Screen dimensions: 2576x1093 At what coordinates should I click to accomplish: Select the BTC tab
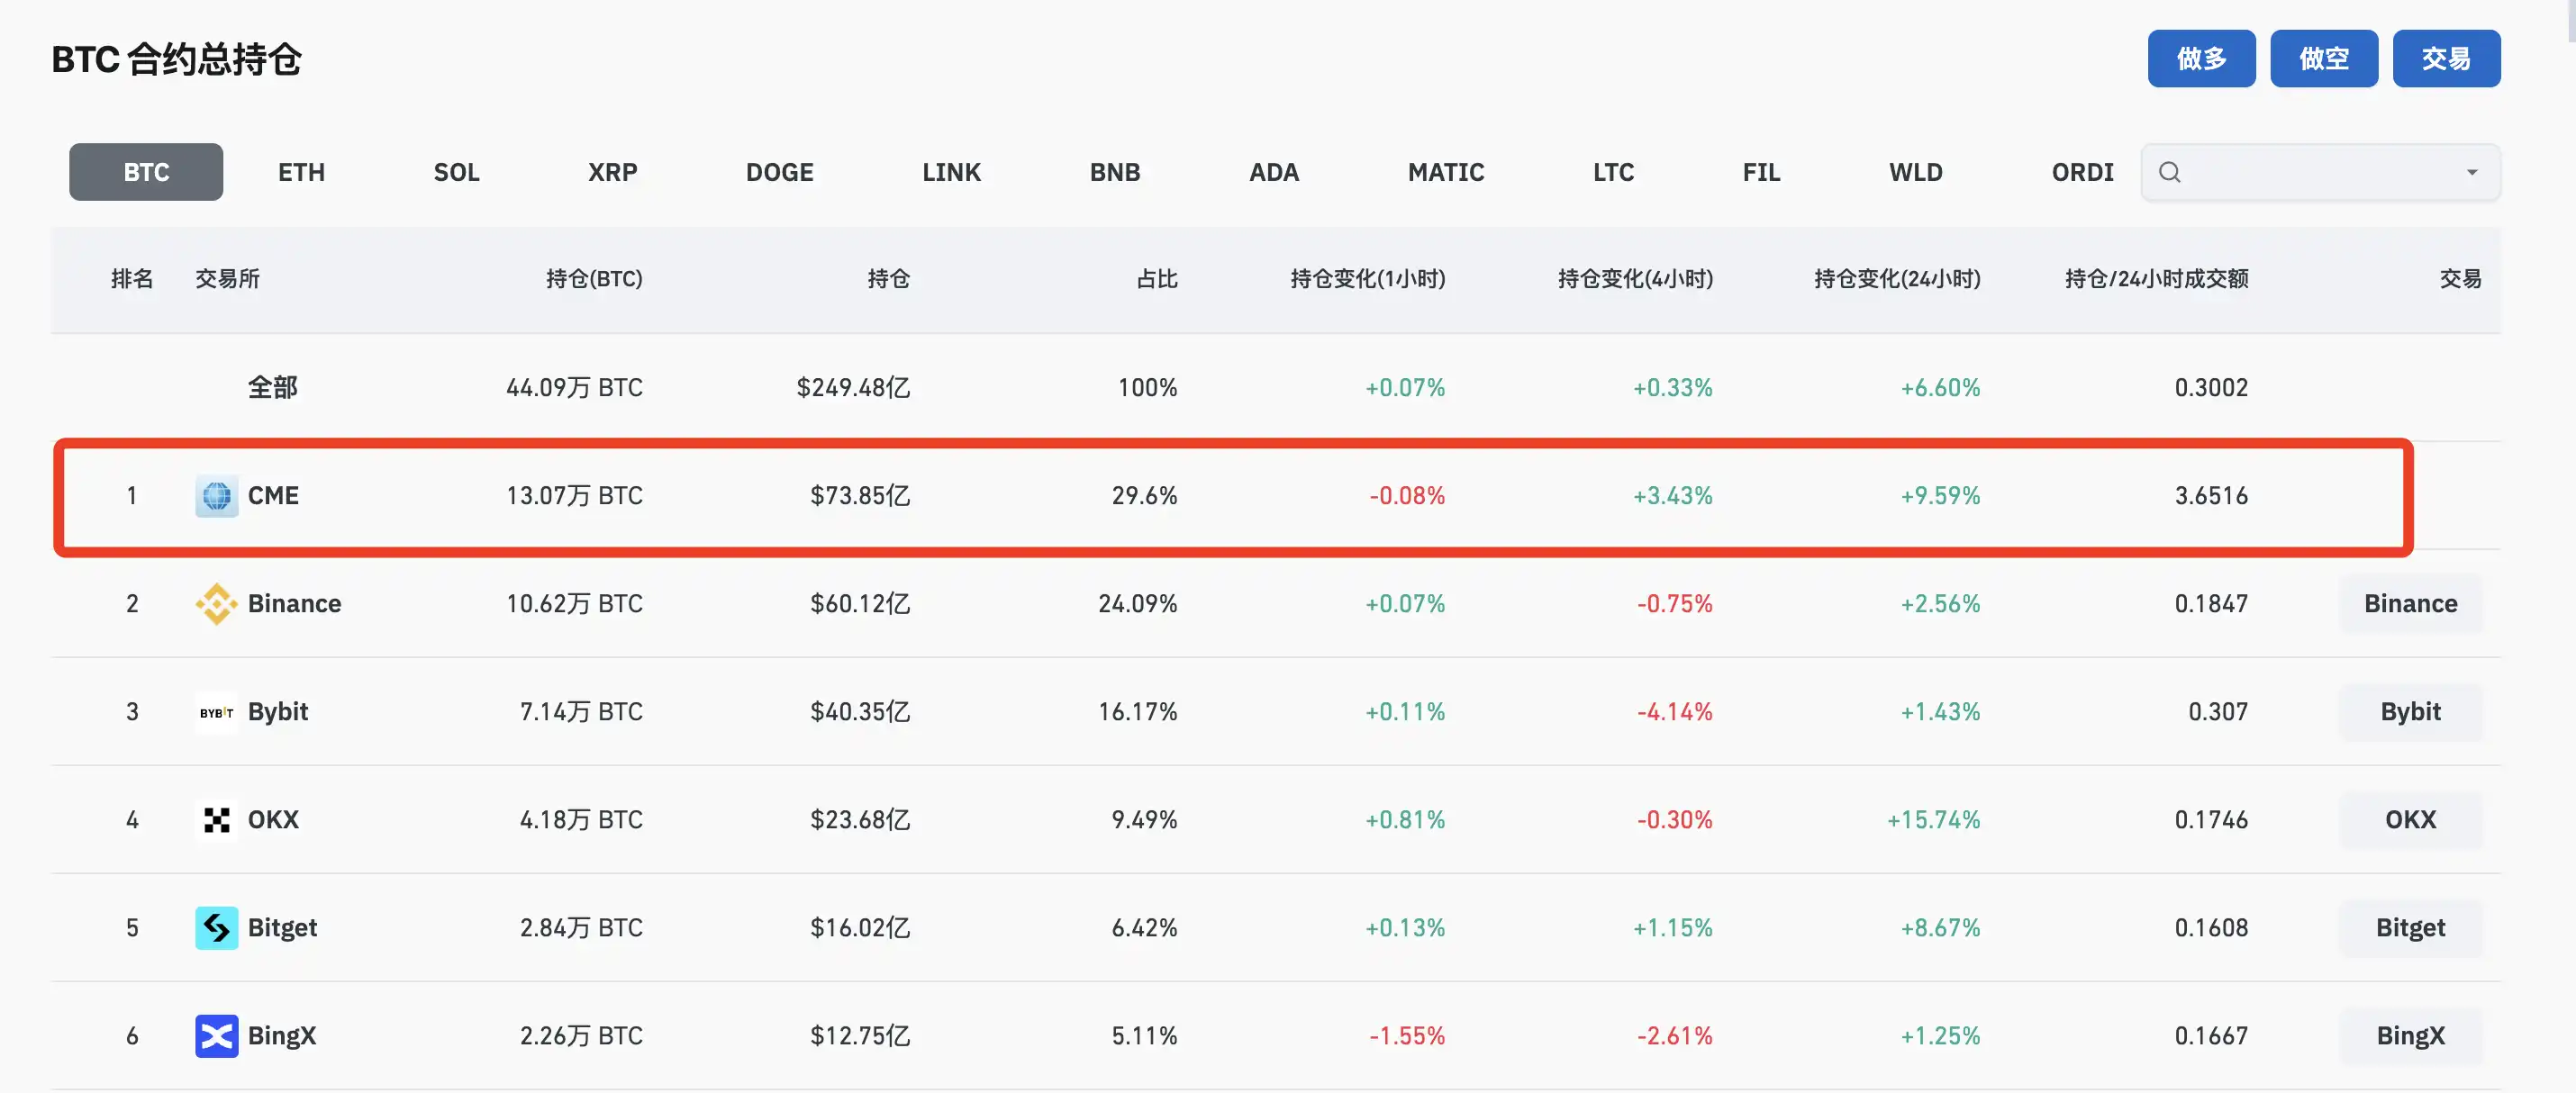click(x=146, y=172)
